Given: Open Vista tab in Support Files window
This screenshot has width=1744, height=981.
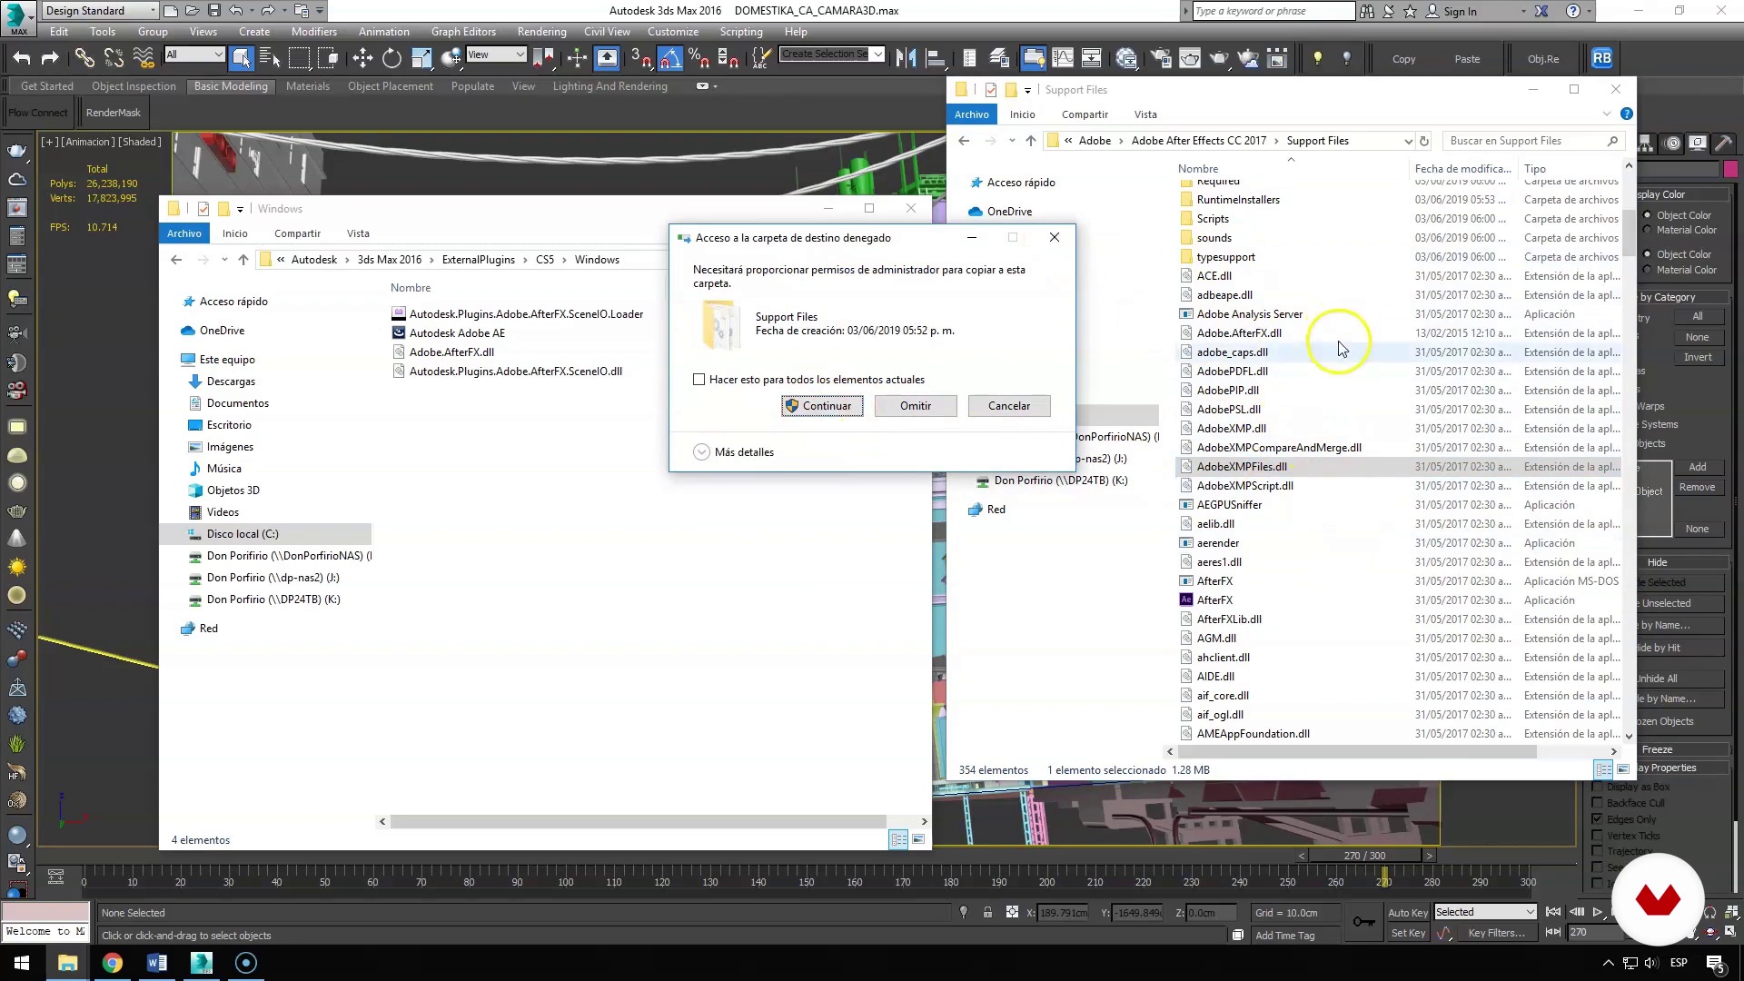Looking at the screenshot, I should [1145, 114].
